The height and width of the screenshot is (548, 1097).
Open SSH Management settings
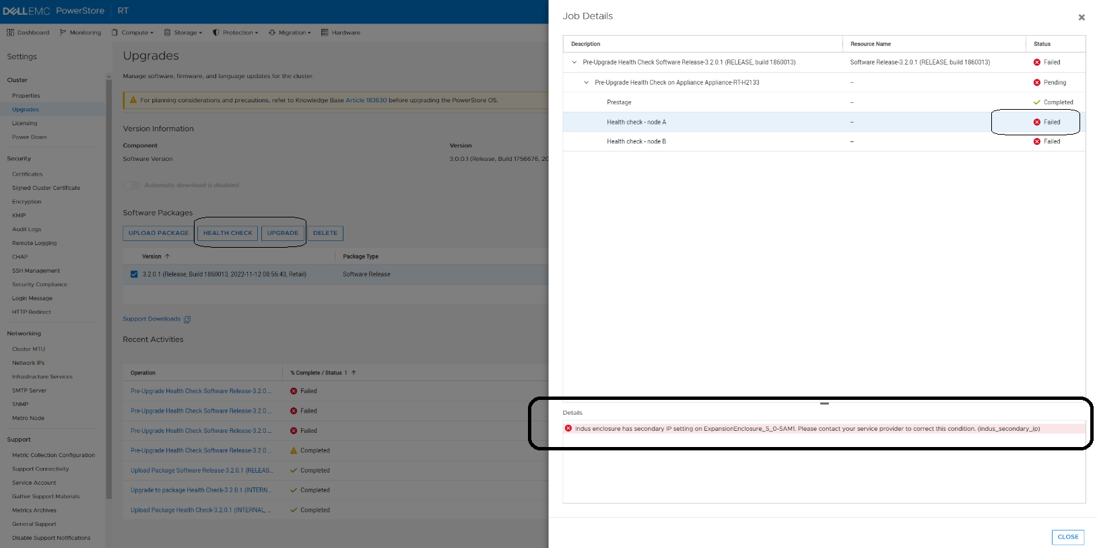click(x=36, y=271)
